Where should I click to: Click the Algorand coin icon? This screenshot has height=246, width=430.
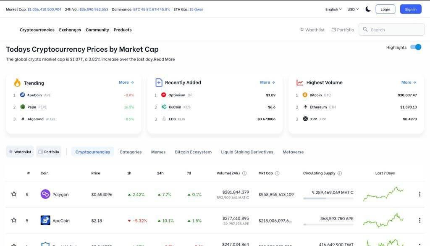pos(23,119)
